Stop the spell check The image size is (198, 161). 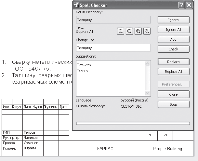pos(173,104)
